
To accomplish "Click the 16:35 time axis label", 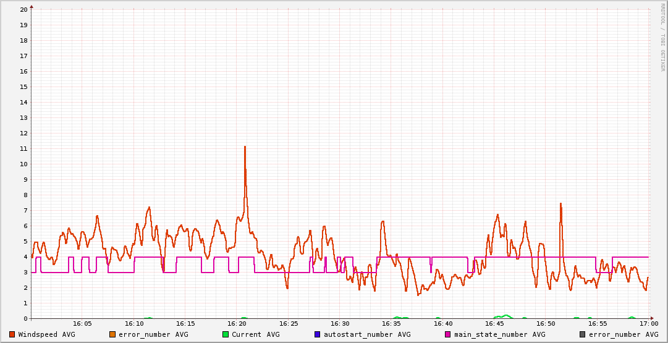I will point(392,323).
